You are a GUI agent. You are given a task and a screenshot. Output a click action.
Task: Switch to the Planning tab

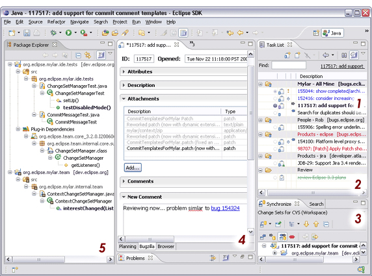pyautogui.click(x=127, y=246)
